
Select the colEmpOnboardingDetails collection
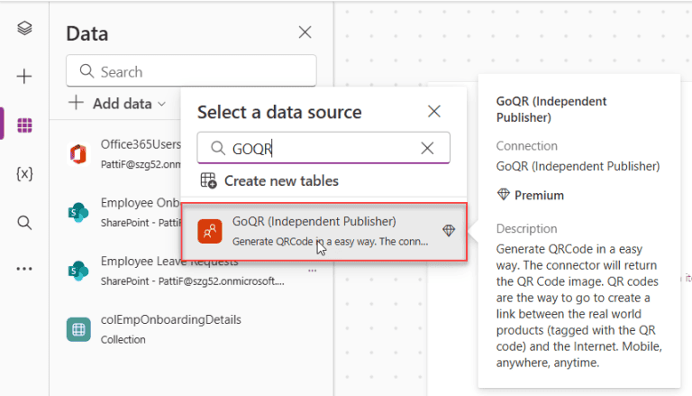pyautogui.click(x=190, y=329)
